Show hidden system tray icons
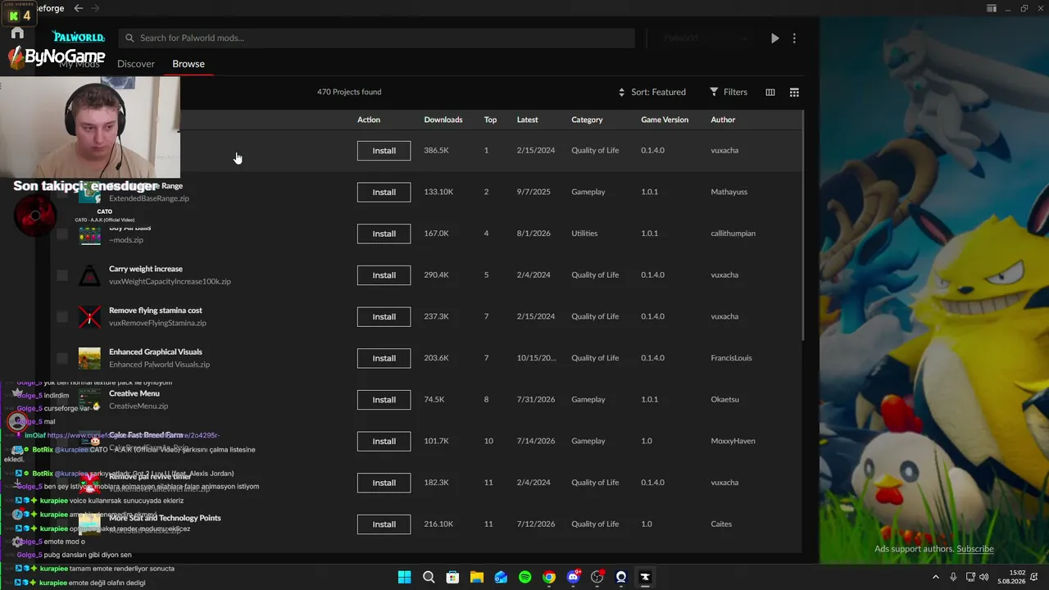Screen dimensions: 1049x590 (x=936, y=577)
